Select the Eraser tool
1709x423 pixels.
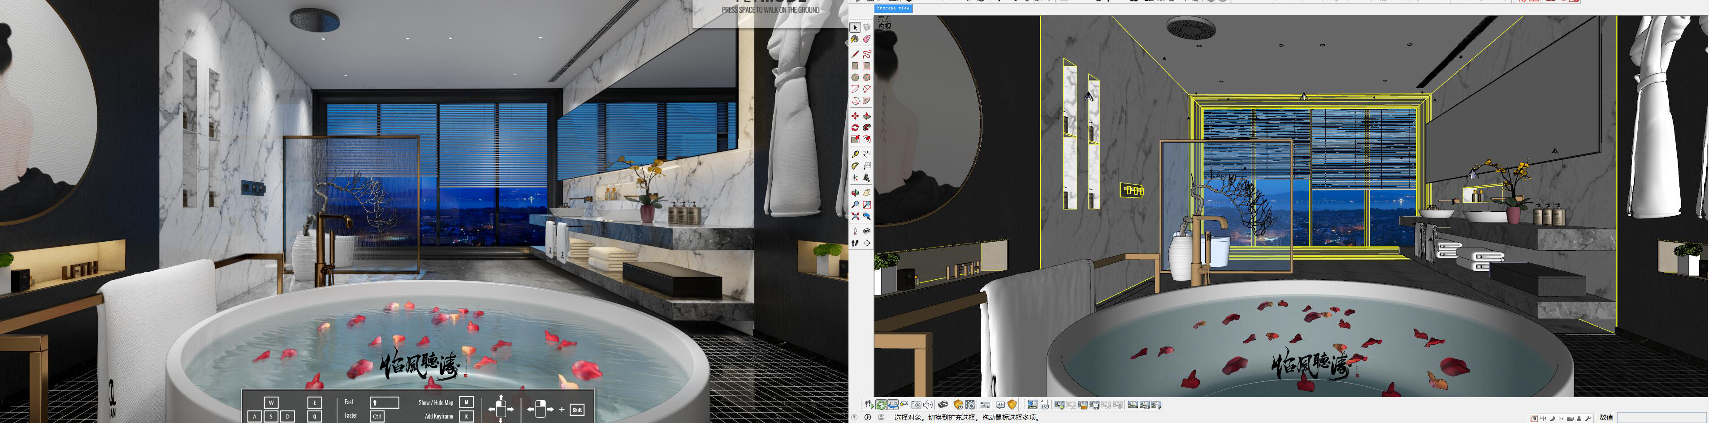(x=867, y=39)
